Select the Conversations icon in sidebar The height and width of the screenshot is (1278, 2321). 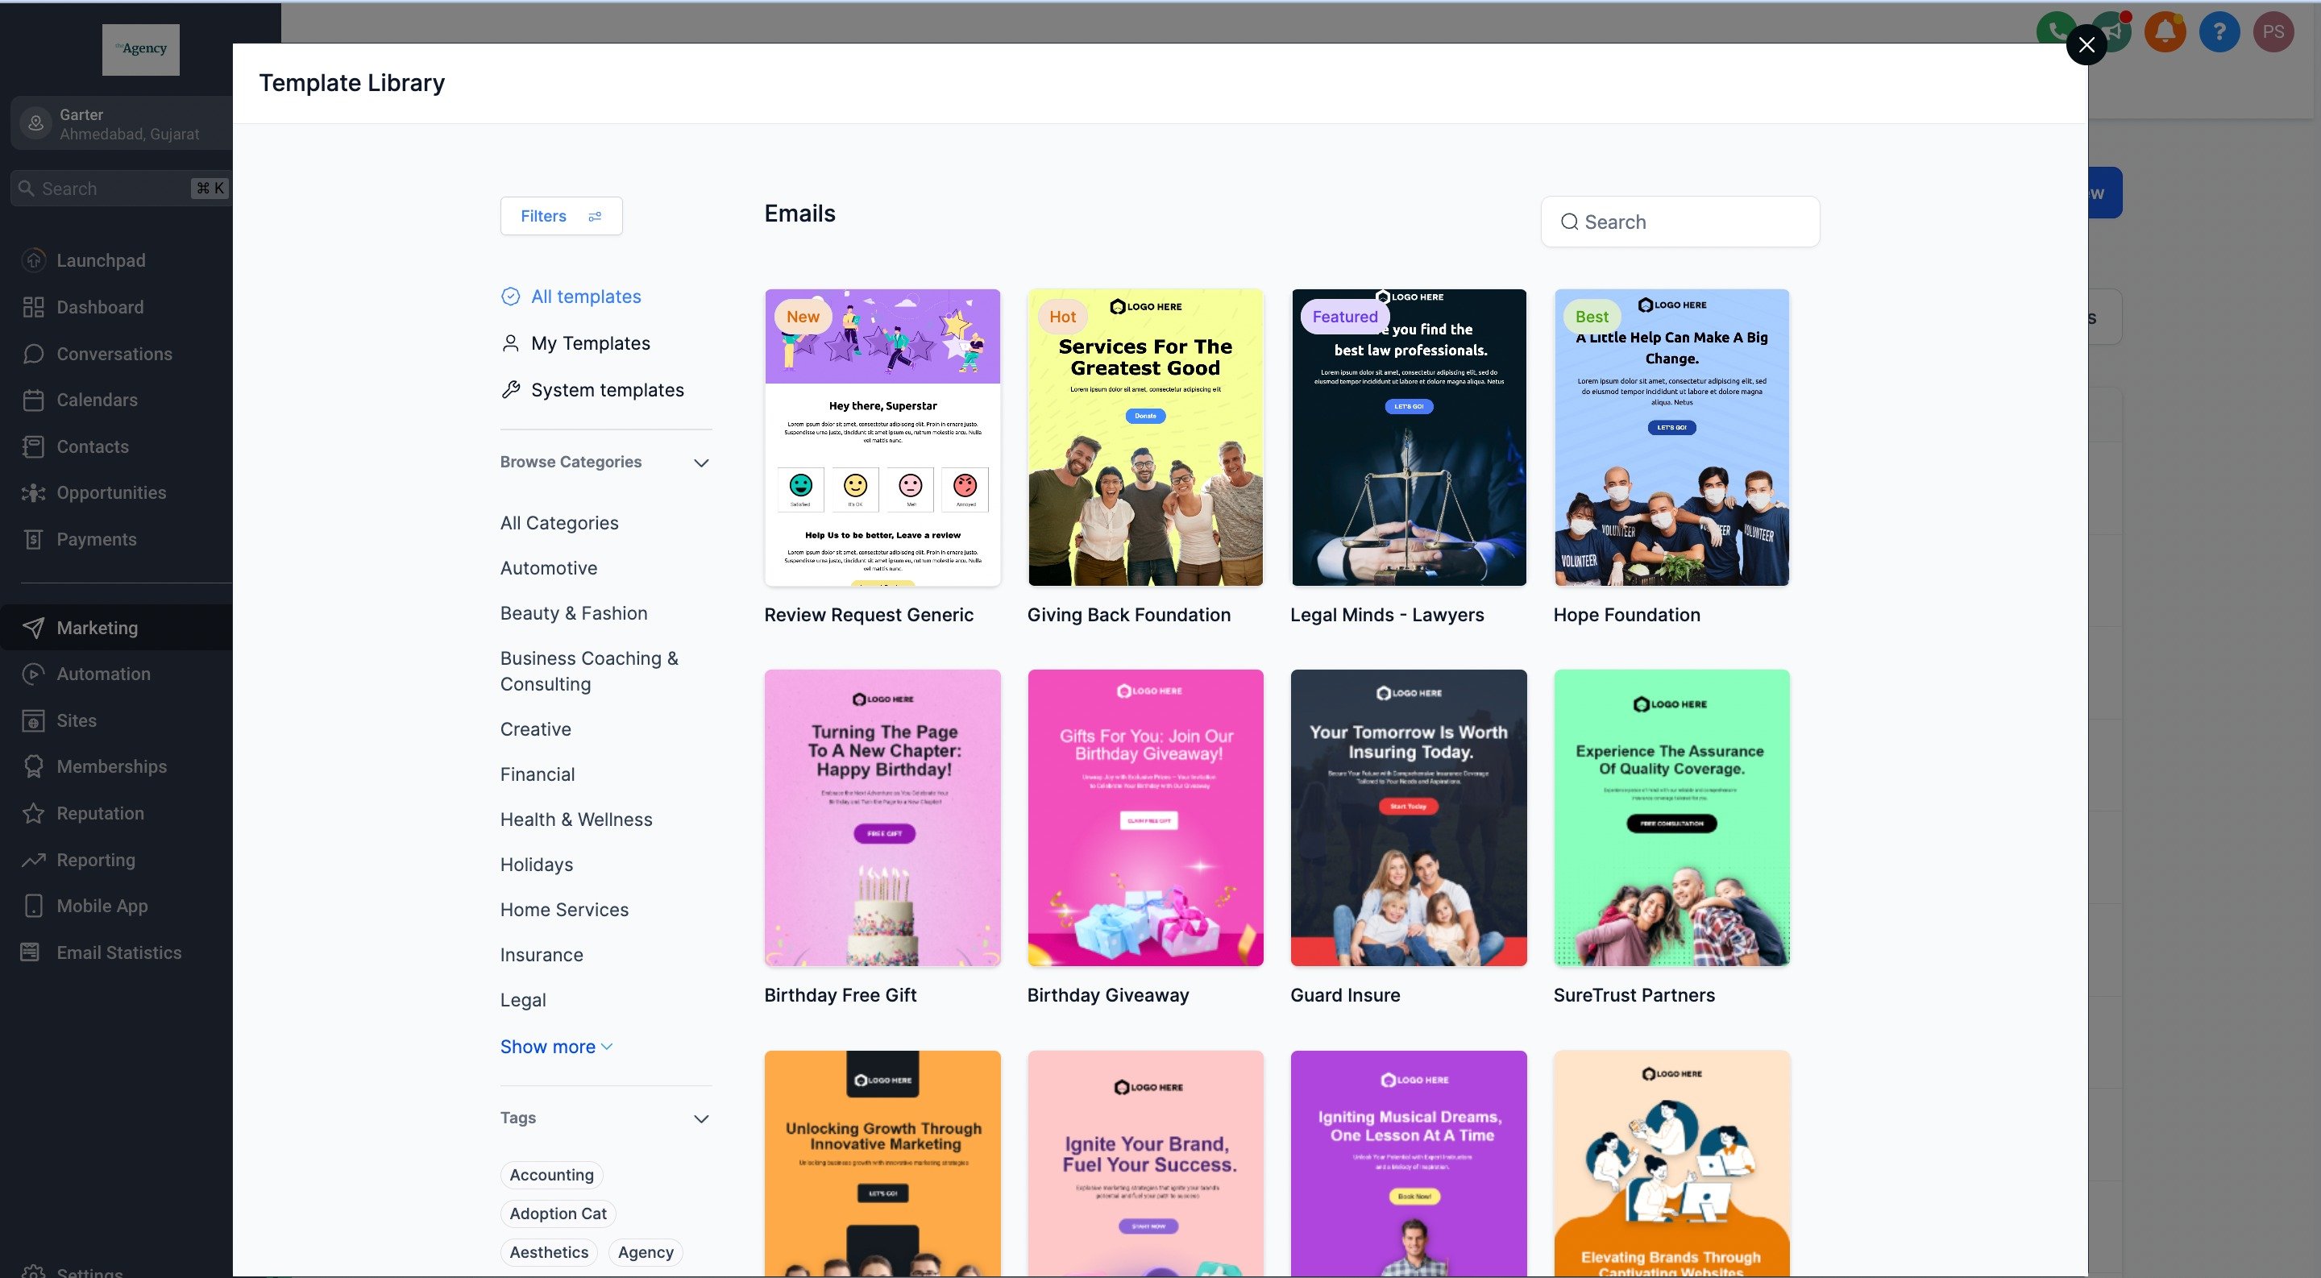33,353
